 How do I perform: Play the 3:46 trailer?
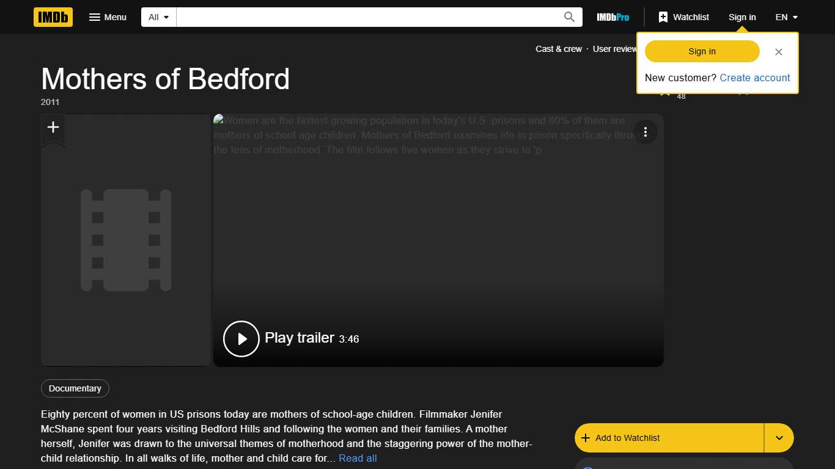pyautogui.click(x=241, y=338)
